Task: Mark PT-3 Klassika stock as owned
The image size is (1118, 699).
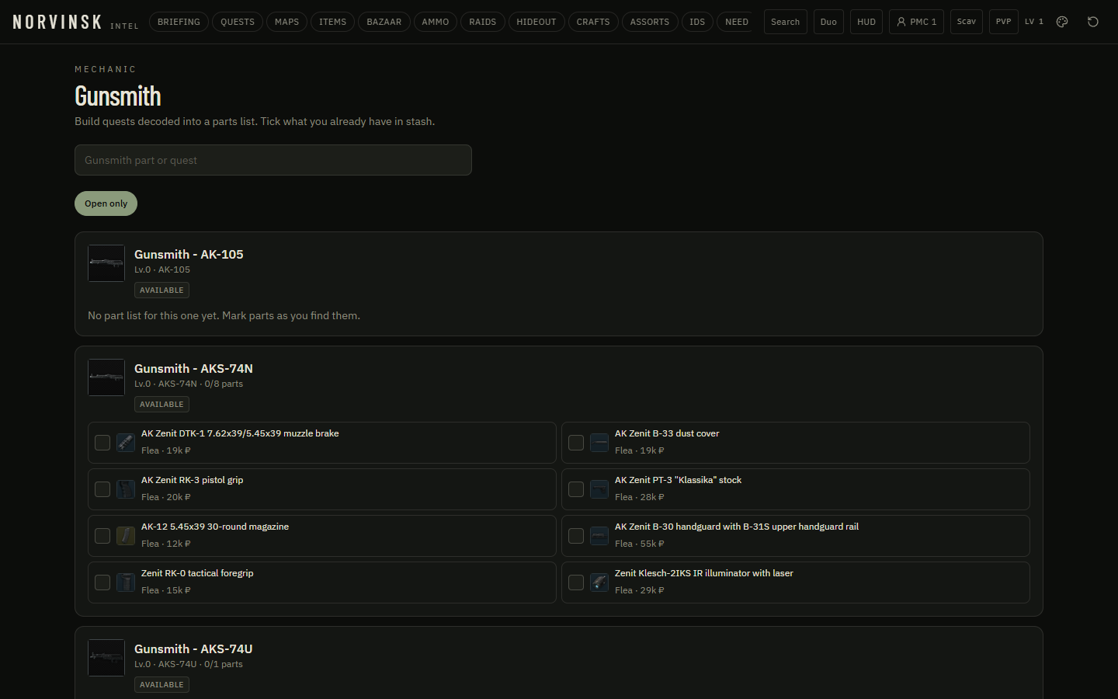Action: (x=576, y=489)
